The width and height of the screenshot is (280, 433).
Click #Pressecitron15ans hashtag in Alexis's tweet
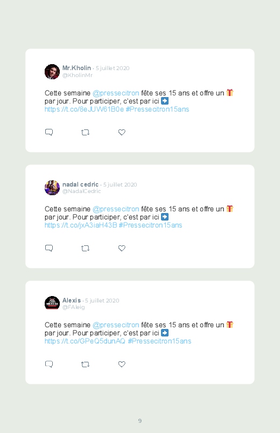[159, 341]
